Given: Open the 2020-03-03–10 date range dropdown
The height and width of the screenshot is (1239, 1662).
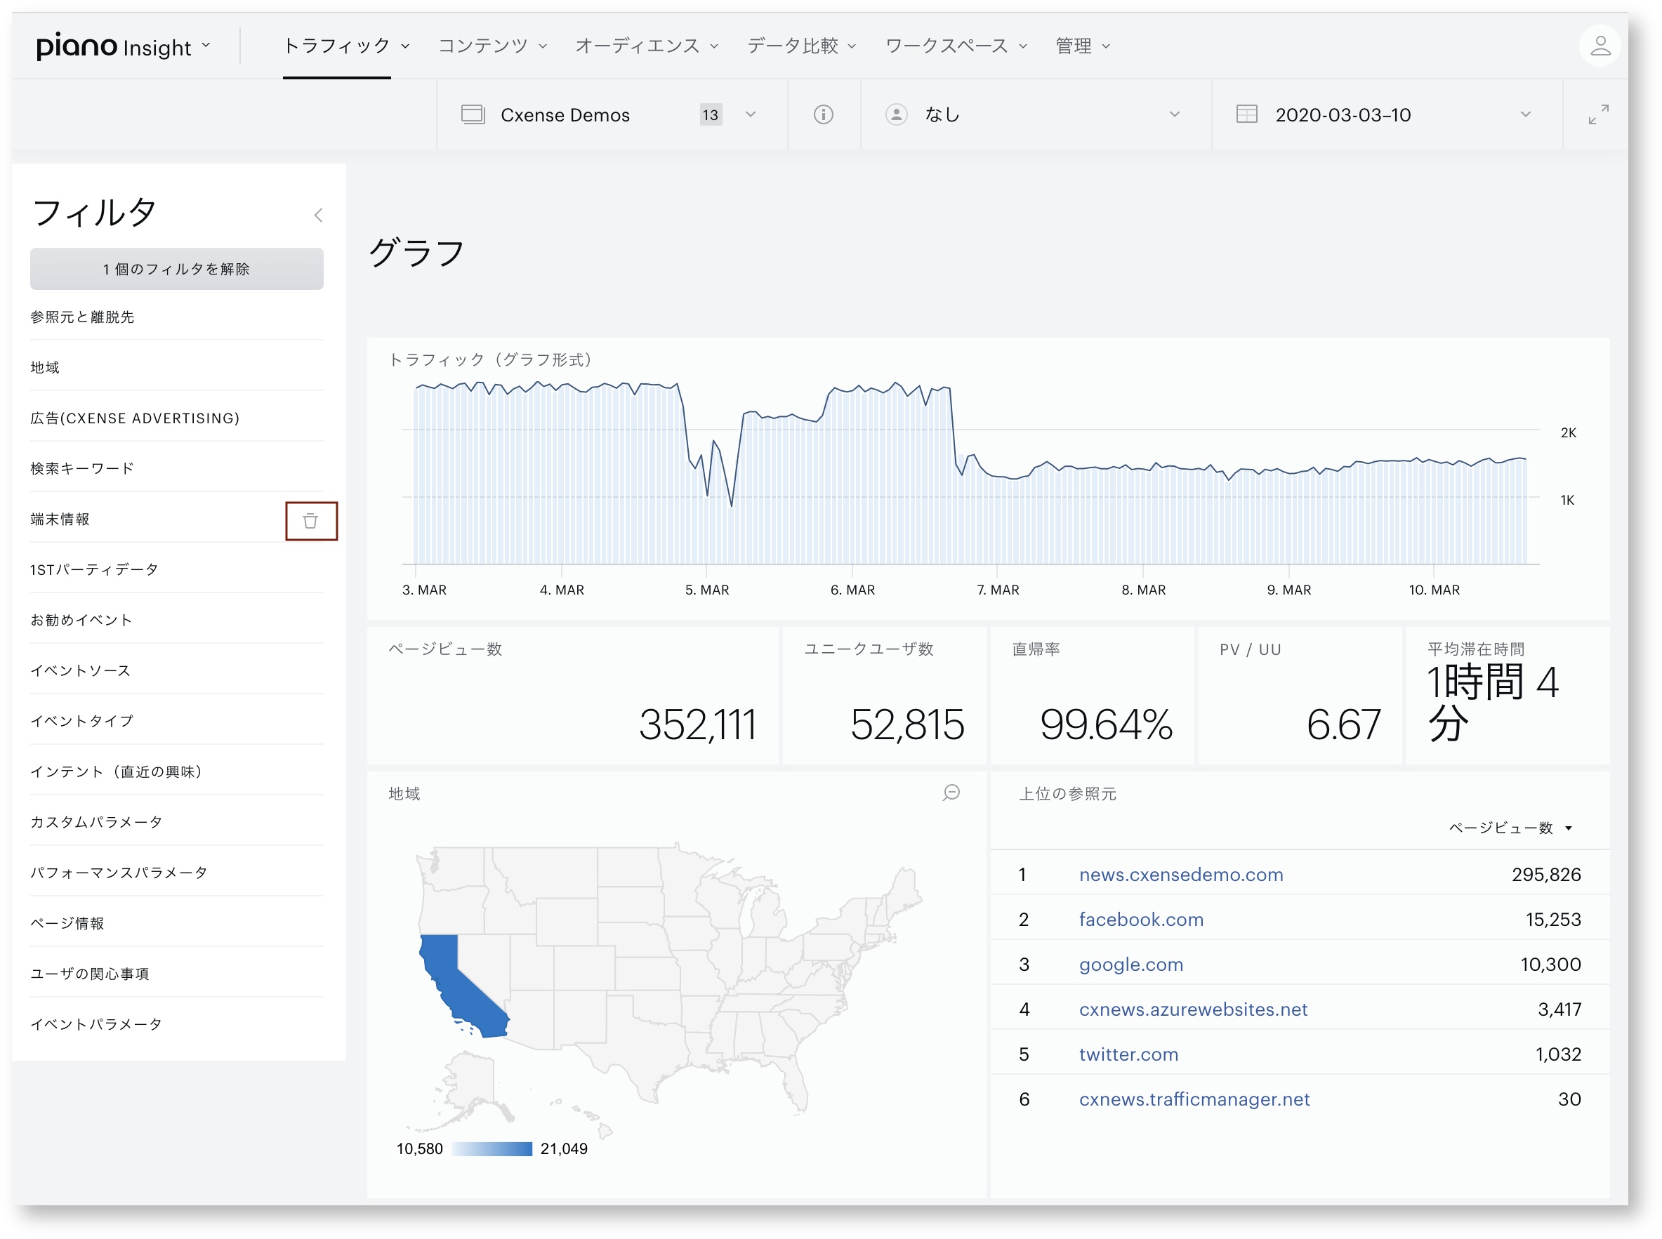Looking at the screenshot, I should click(x=1386, y=114).
